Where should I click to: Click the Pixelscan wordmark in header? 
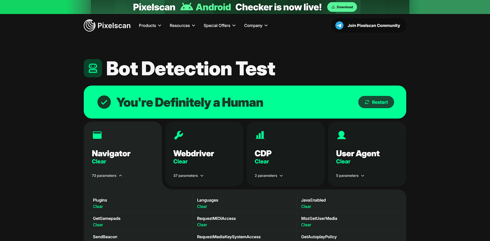pyautogui.click(x=114, y=26)
